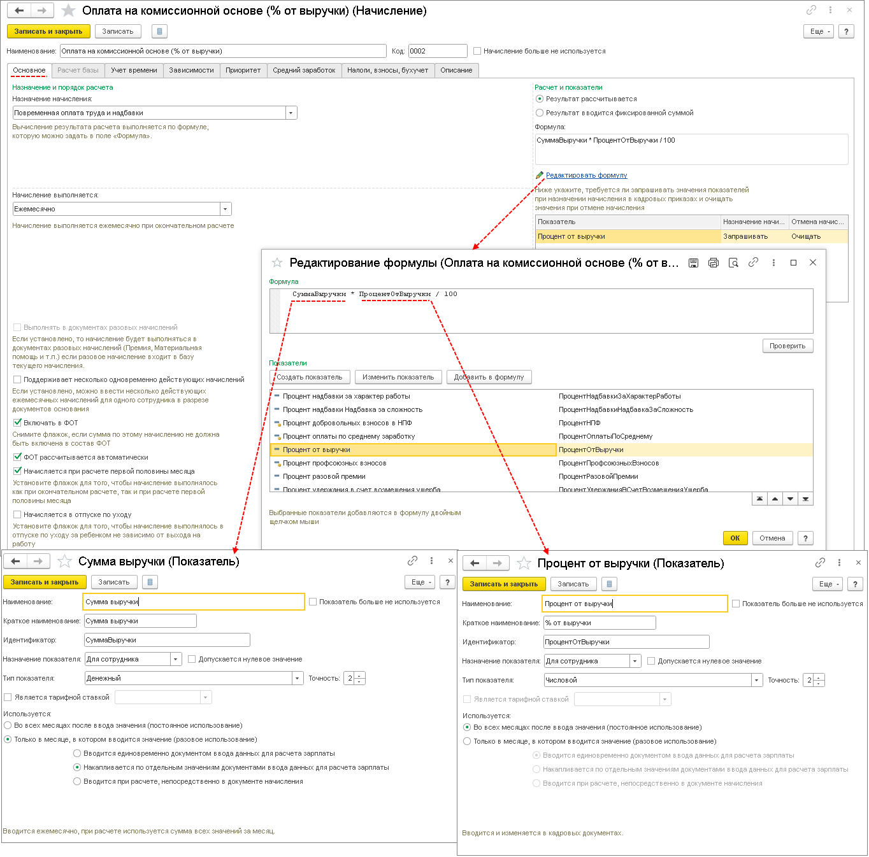Go back in main accrual window
The height and width of the screenshot is (857, 869).
(19, 11)
